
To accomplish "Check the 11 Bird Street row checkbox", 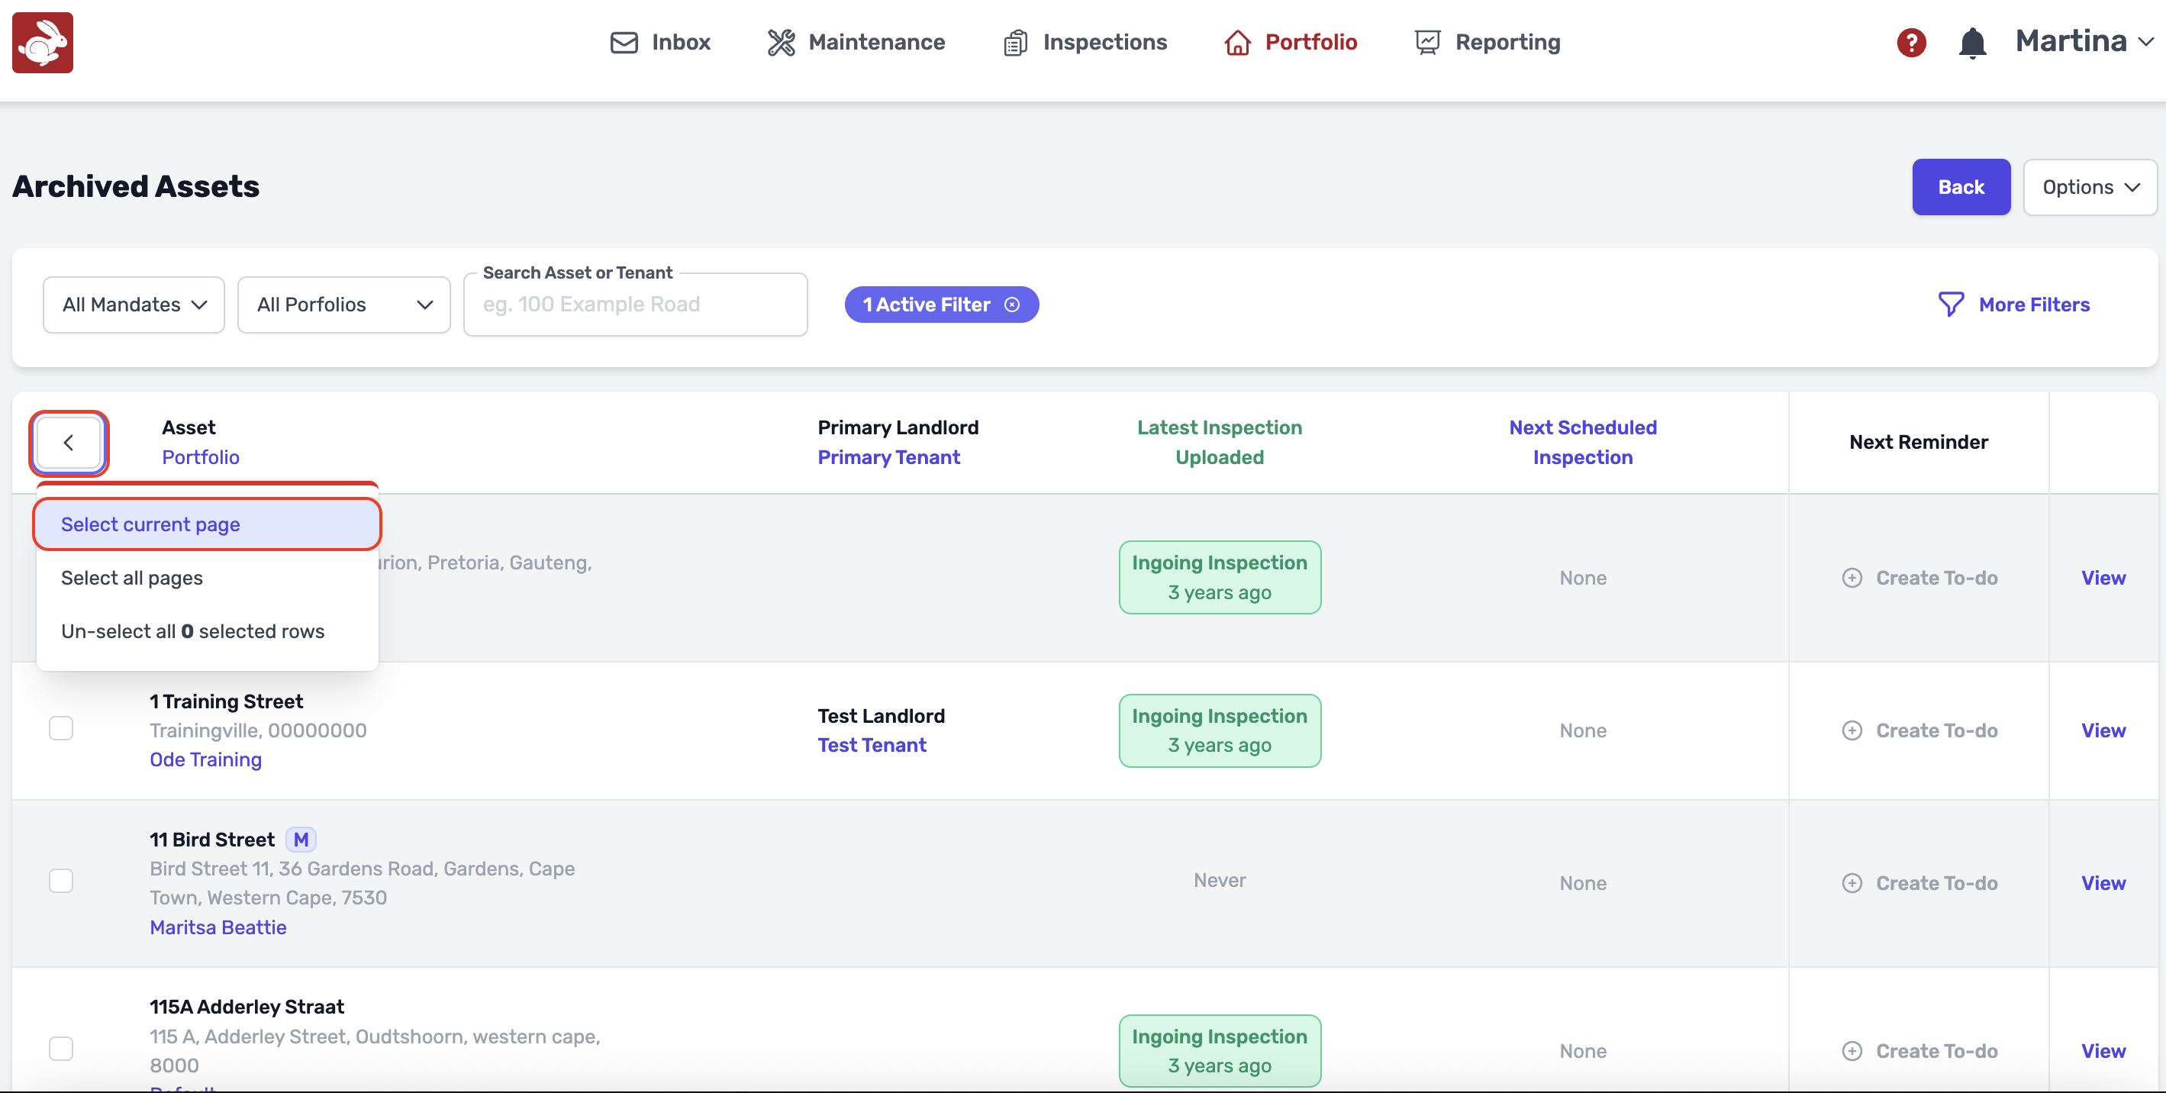I will 60,881.
